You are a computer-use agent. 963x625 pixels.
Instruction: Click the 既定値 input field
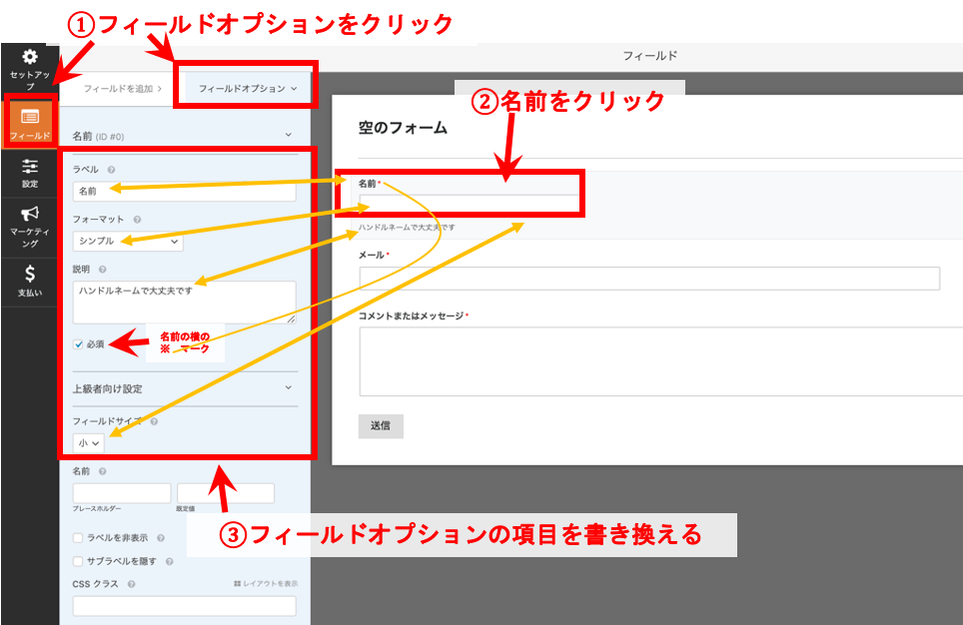(226, 493)
